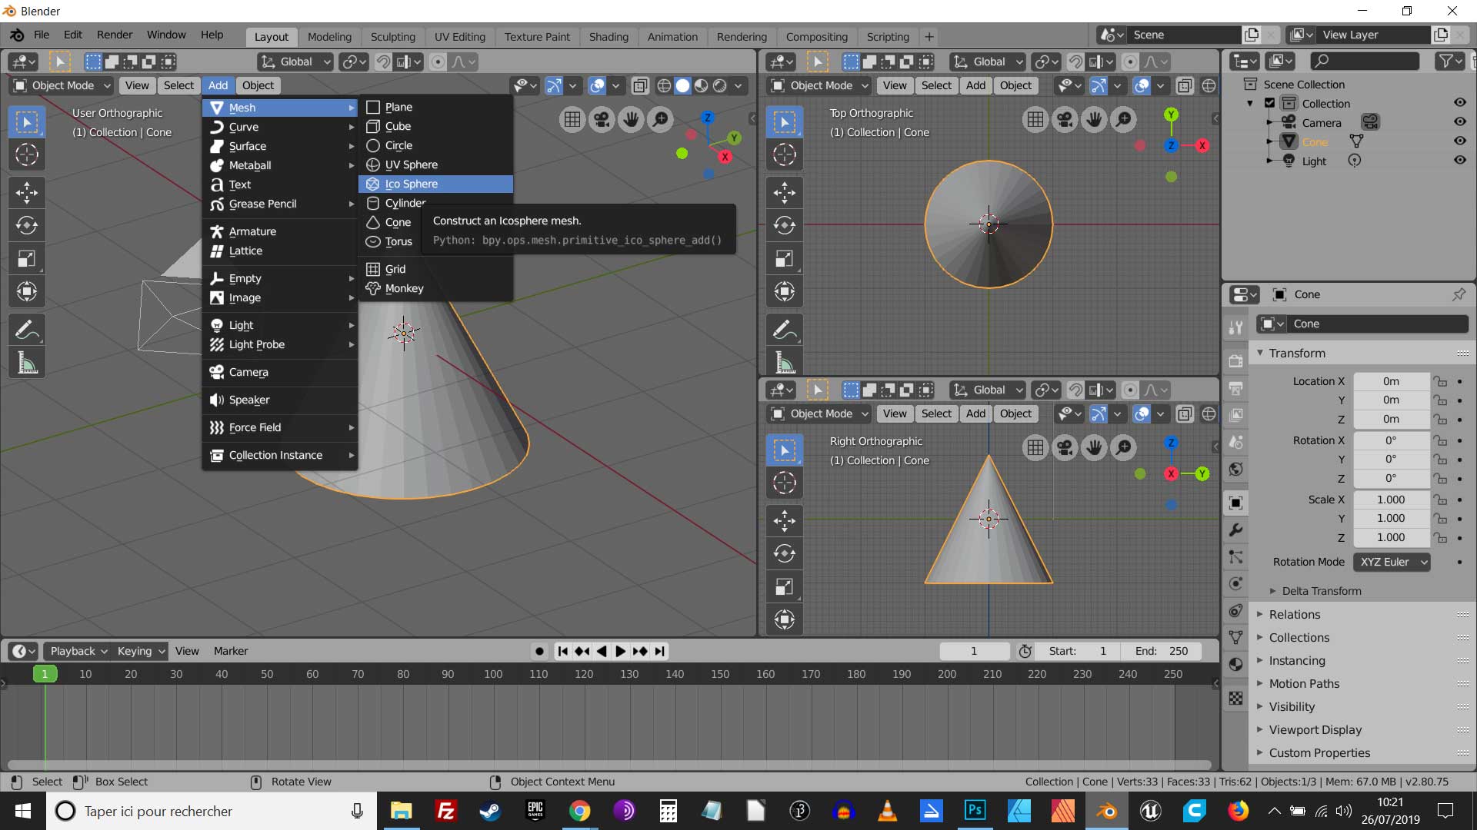Select the Measure tool
The image size is (1477, 830).
click(x=27, y=363)
